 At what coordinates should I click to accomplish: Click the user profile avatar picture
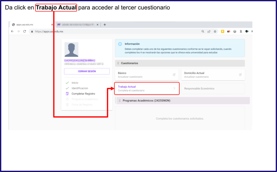coord(71,49)
